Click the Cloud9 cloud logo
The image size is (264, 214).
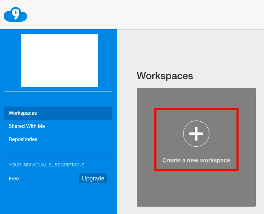click(15, 14)
